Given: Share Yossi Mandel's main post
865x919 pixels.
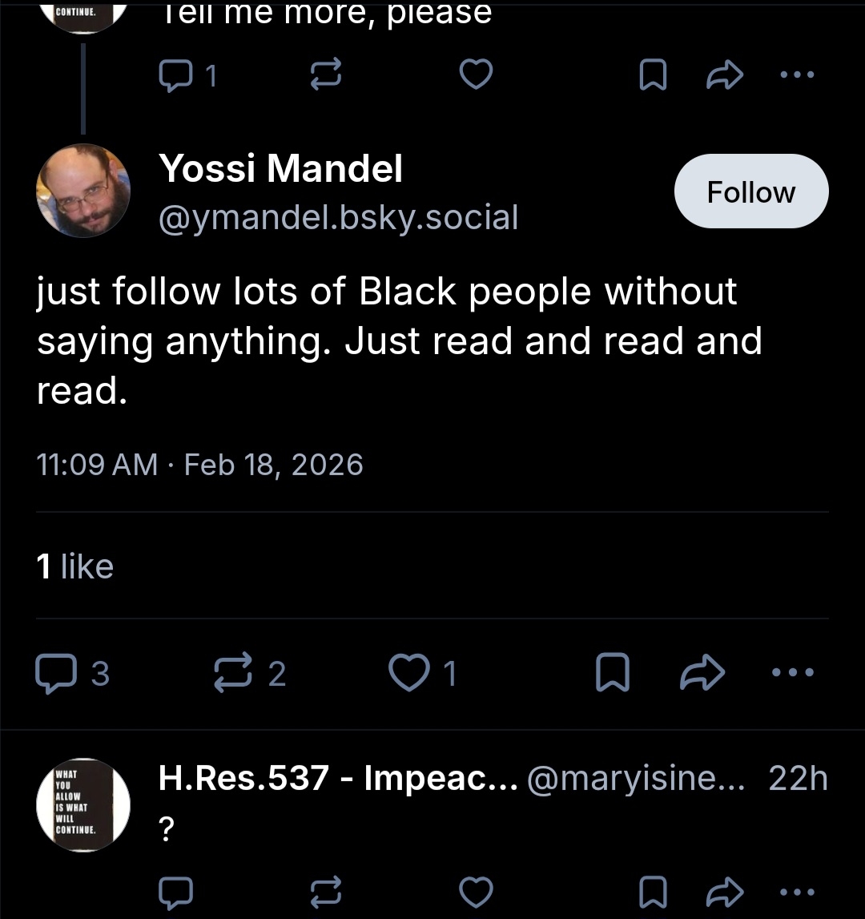Looking at the screenshot, I should pyautogui.click(x=701, y=675).
